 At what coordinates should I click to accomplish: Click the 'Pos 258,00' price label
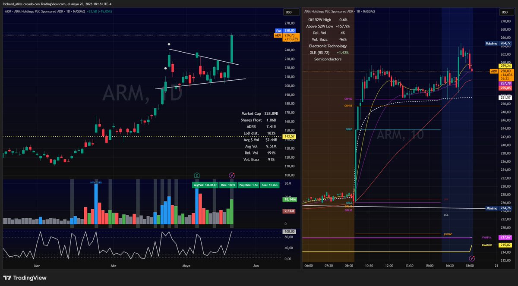click(286, 31)
